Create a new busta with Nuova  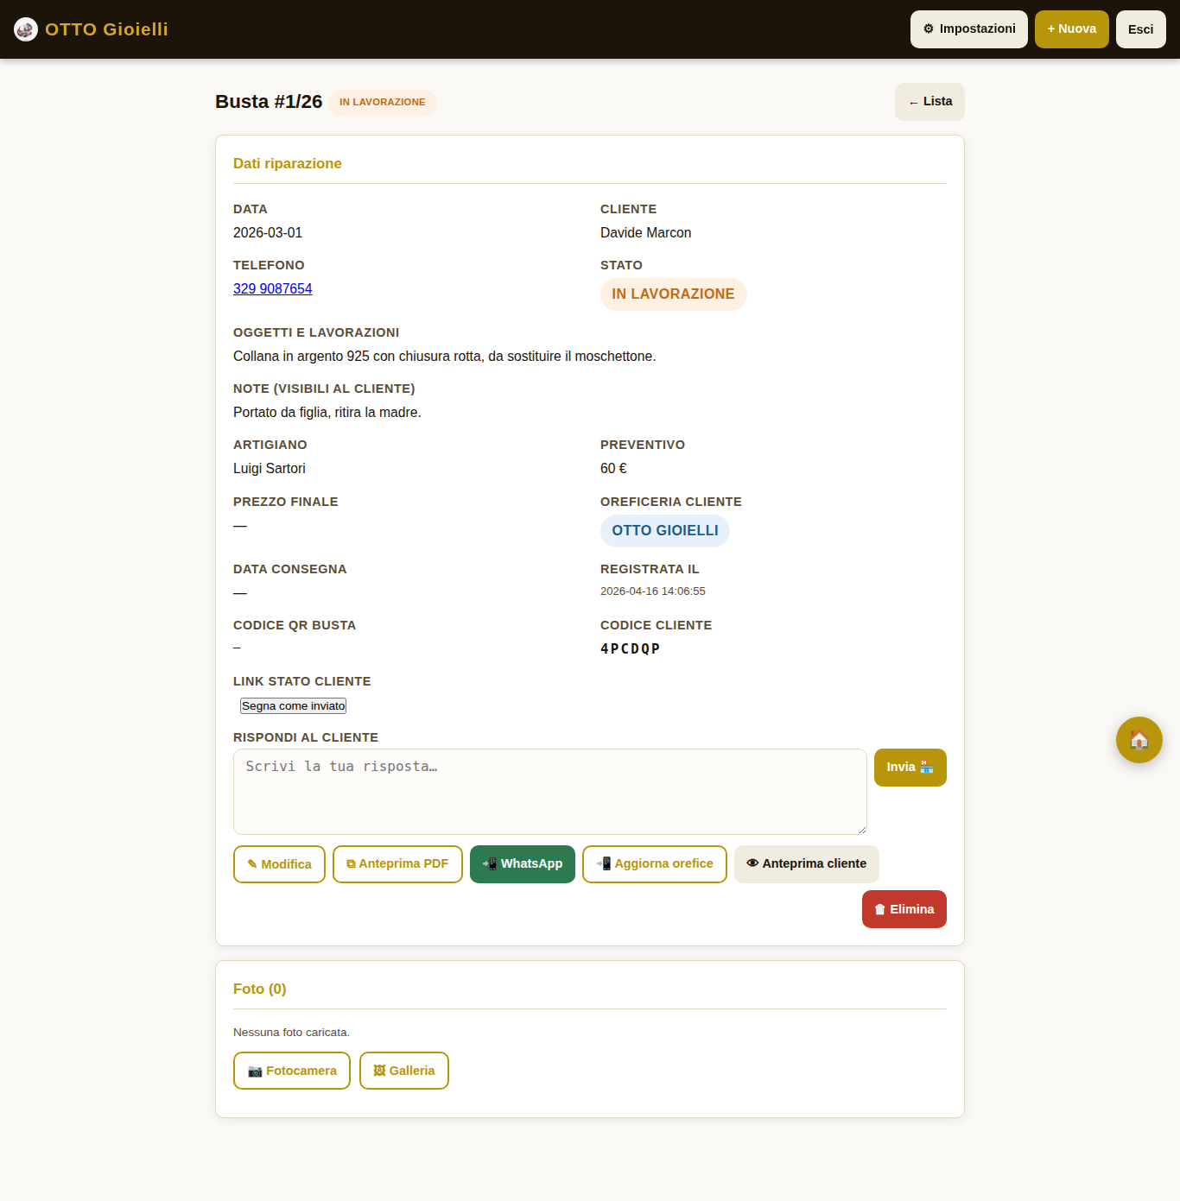tap(1071, 29)
